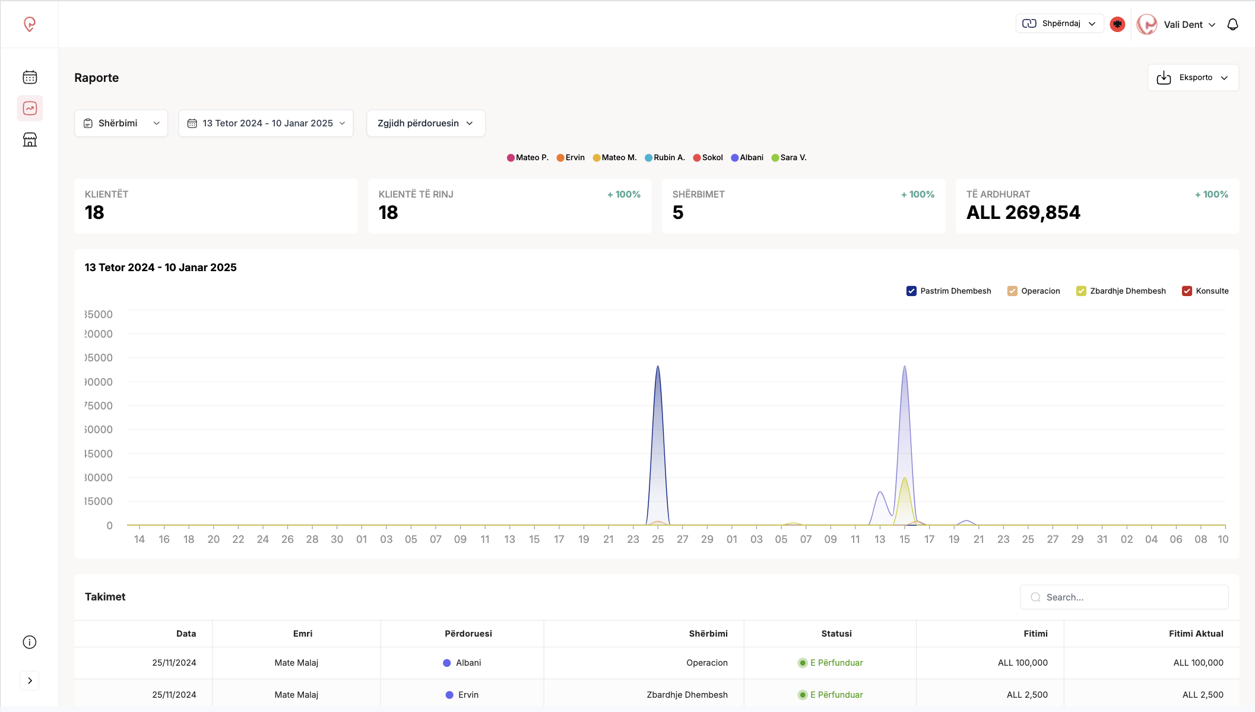Toggle the Zbardhje Dhembesh checkbox
This screenshot has height=712, width=1255.
(1081, 291)
